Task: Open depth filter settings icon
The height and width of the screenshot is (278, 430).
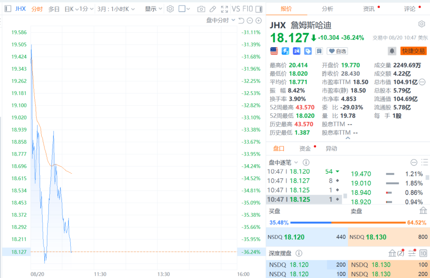Action: coord(412,253)
